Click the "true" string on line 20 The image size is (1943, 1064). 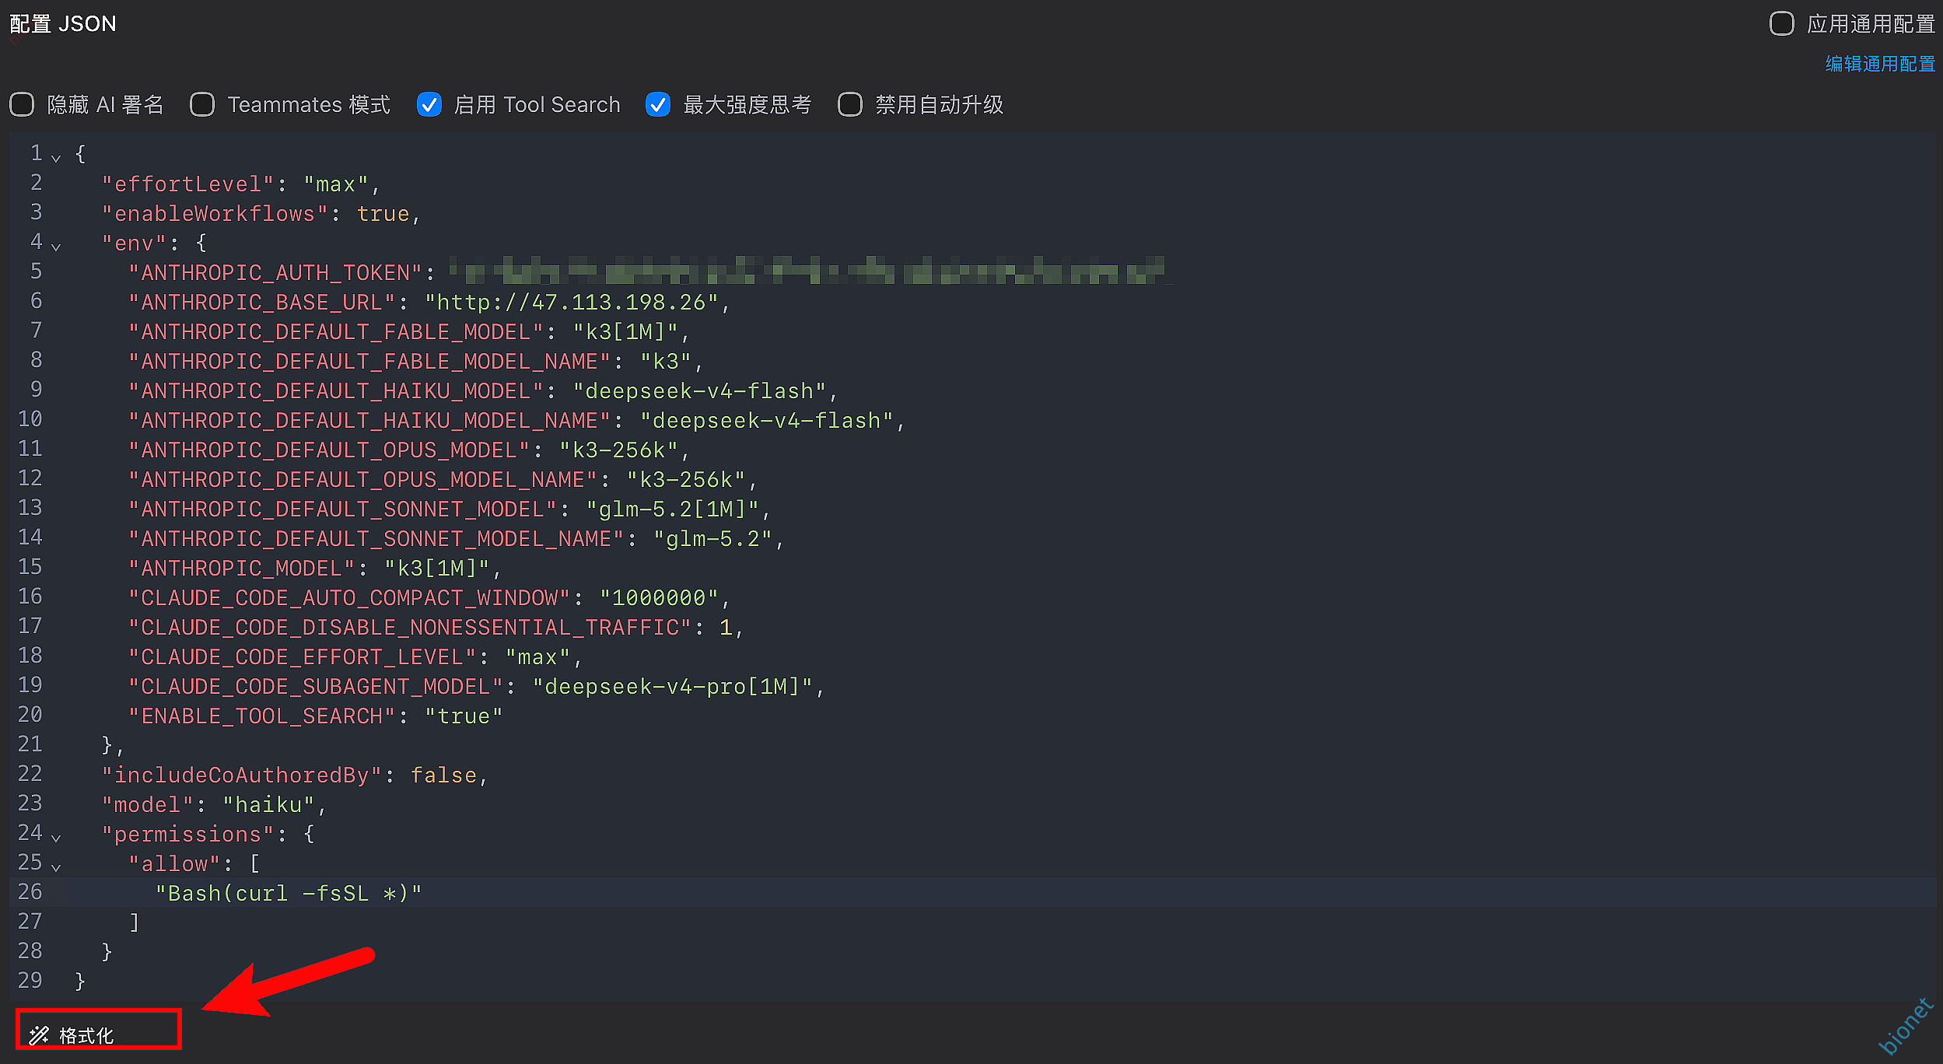[464, 716]
